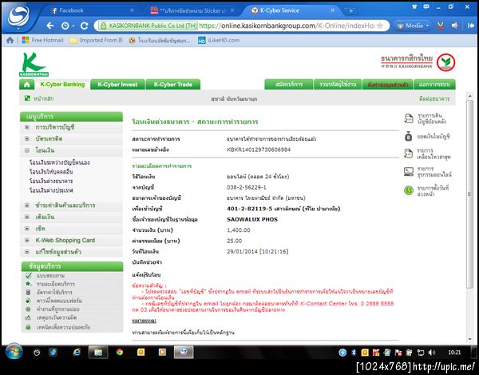The height and width of the screenshot is (375, 479).
Task: Close the K-Cyber Service tab
Action: pos(332,10)
